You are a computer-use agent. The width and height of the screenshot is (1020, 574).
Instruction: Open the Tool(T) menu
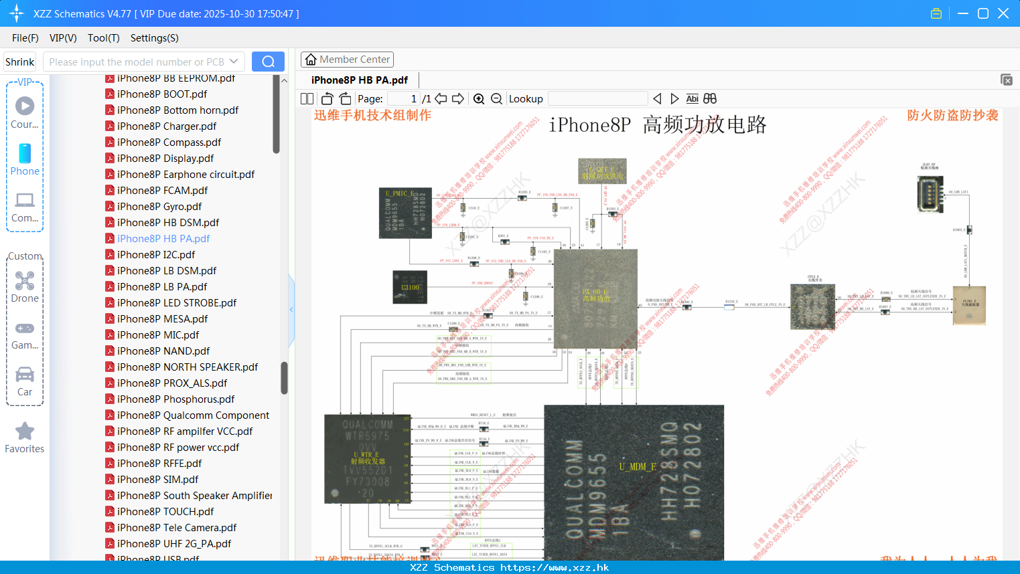[x=104, y=38]
